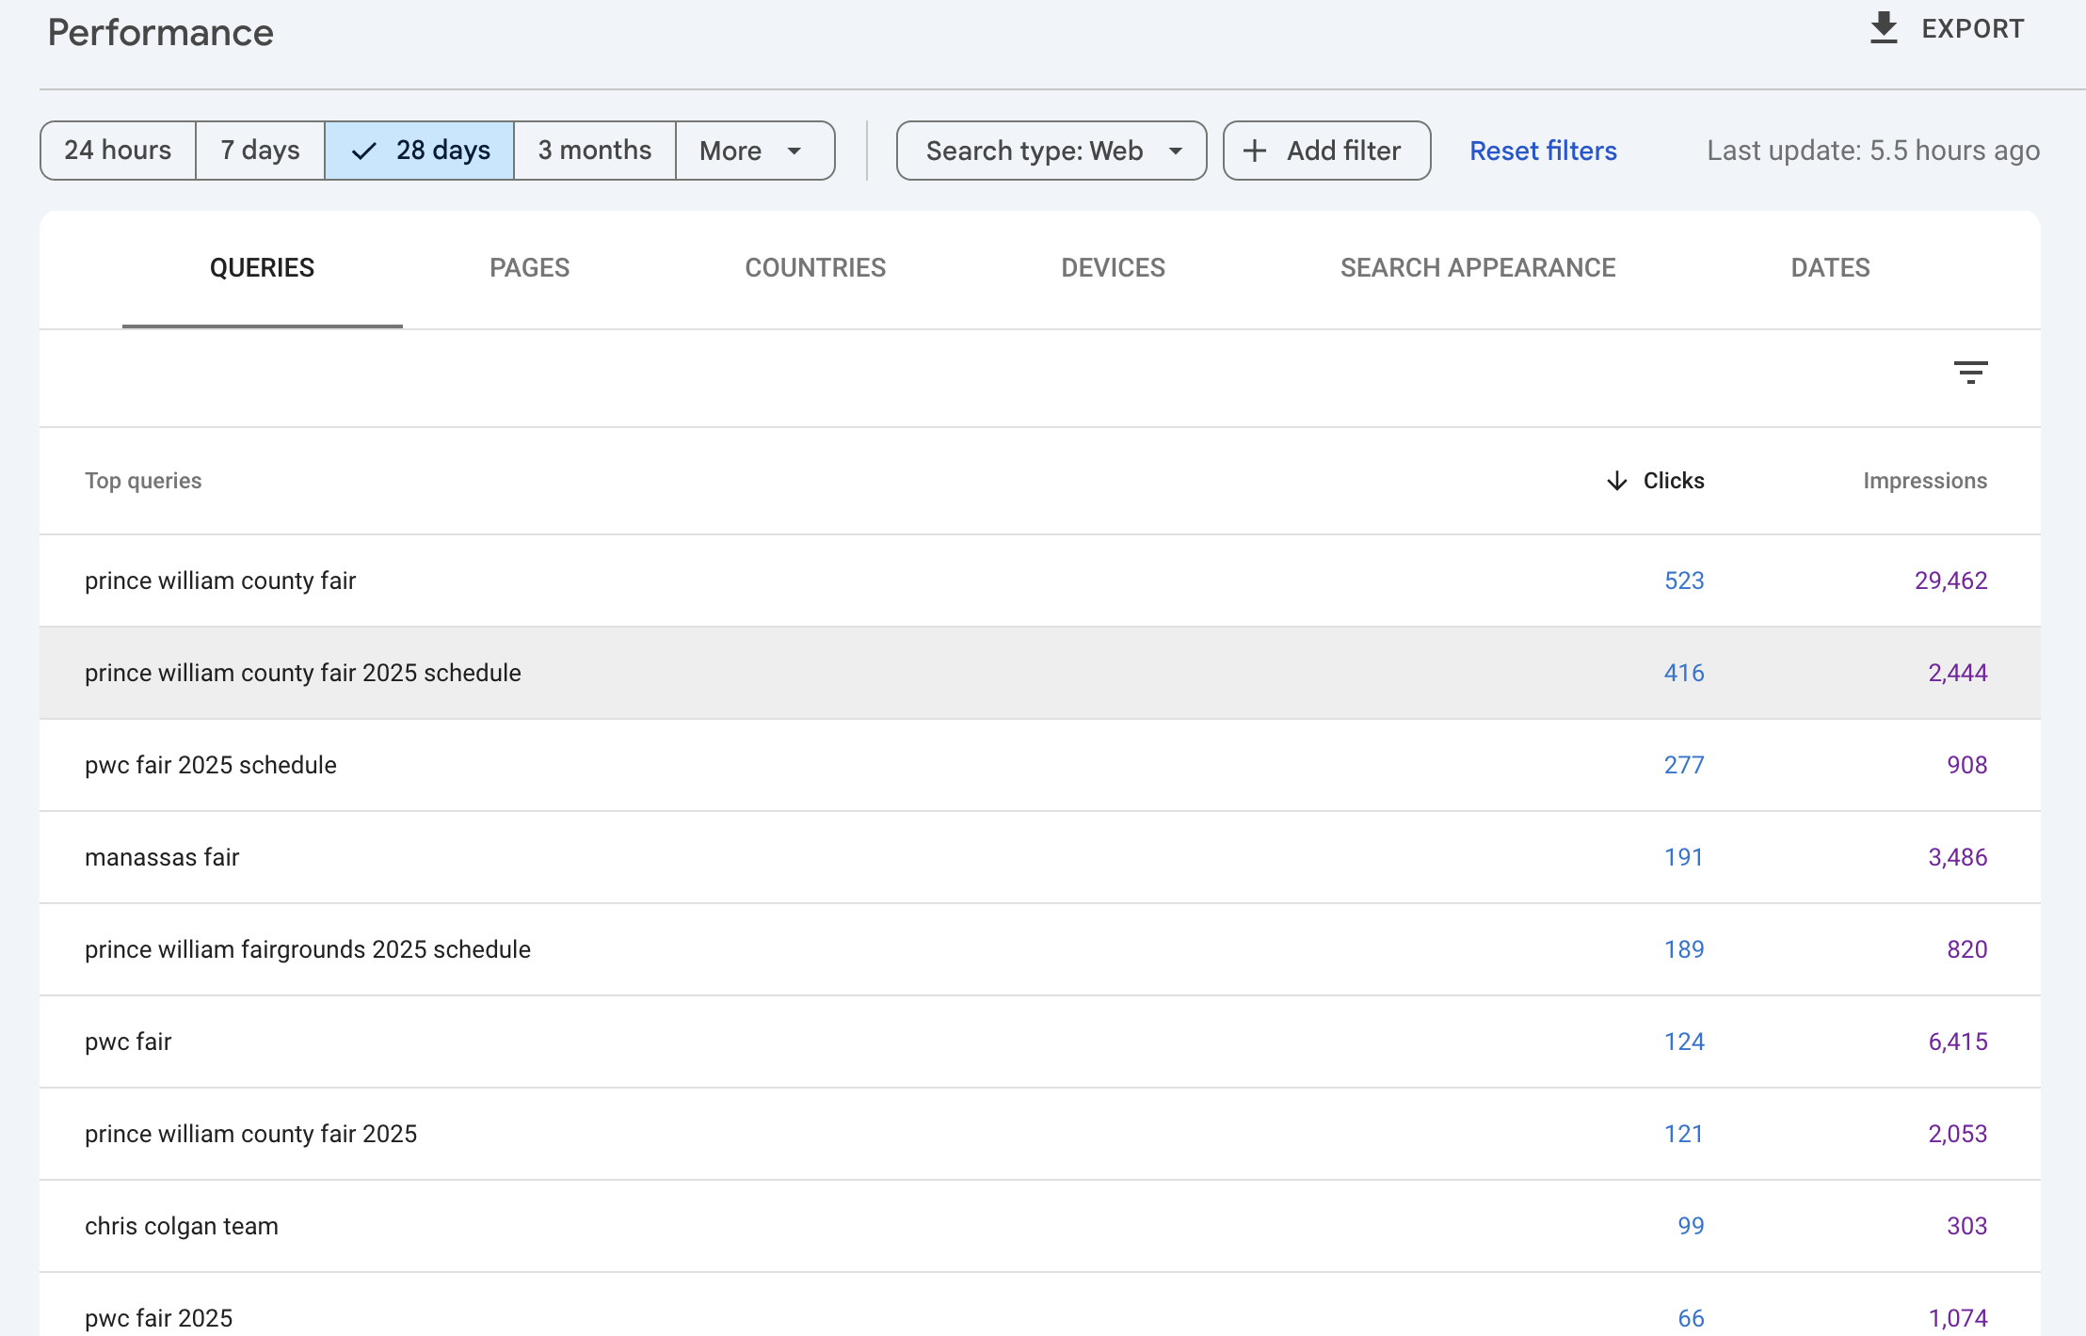Switch to the Pages tab
Viewport: 2086px width, 1336px height.
(529, 268)
